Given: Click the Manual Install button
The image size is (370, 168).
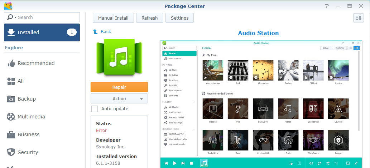Looking at the screenshot, I should tap(113, 18).
